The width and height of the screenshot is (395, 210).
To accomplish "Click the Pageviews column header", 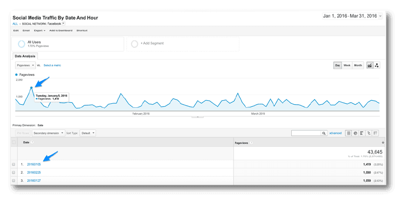I will [x=241, y=143].
